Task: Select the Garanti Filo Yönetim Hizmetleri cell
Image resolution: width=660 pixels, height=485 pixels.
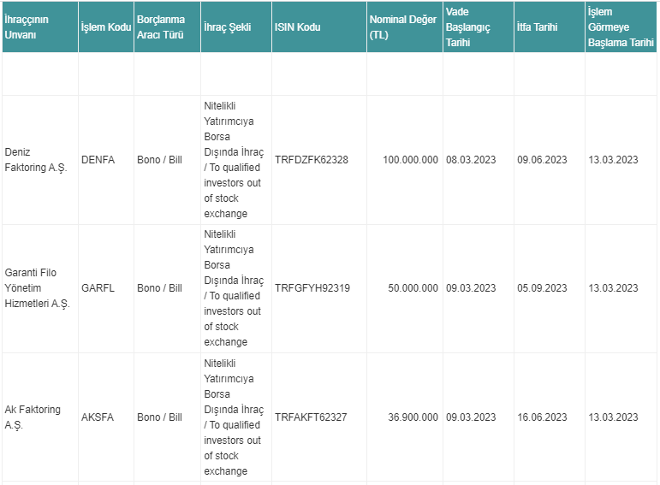Action: (x=36, y=288)
